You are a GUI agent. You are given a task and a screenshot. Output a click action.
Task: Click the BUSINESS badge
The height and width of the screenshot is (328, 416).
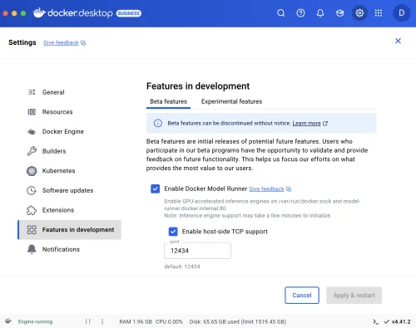tap(129, 13)
